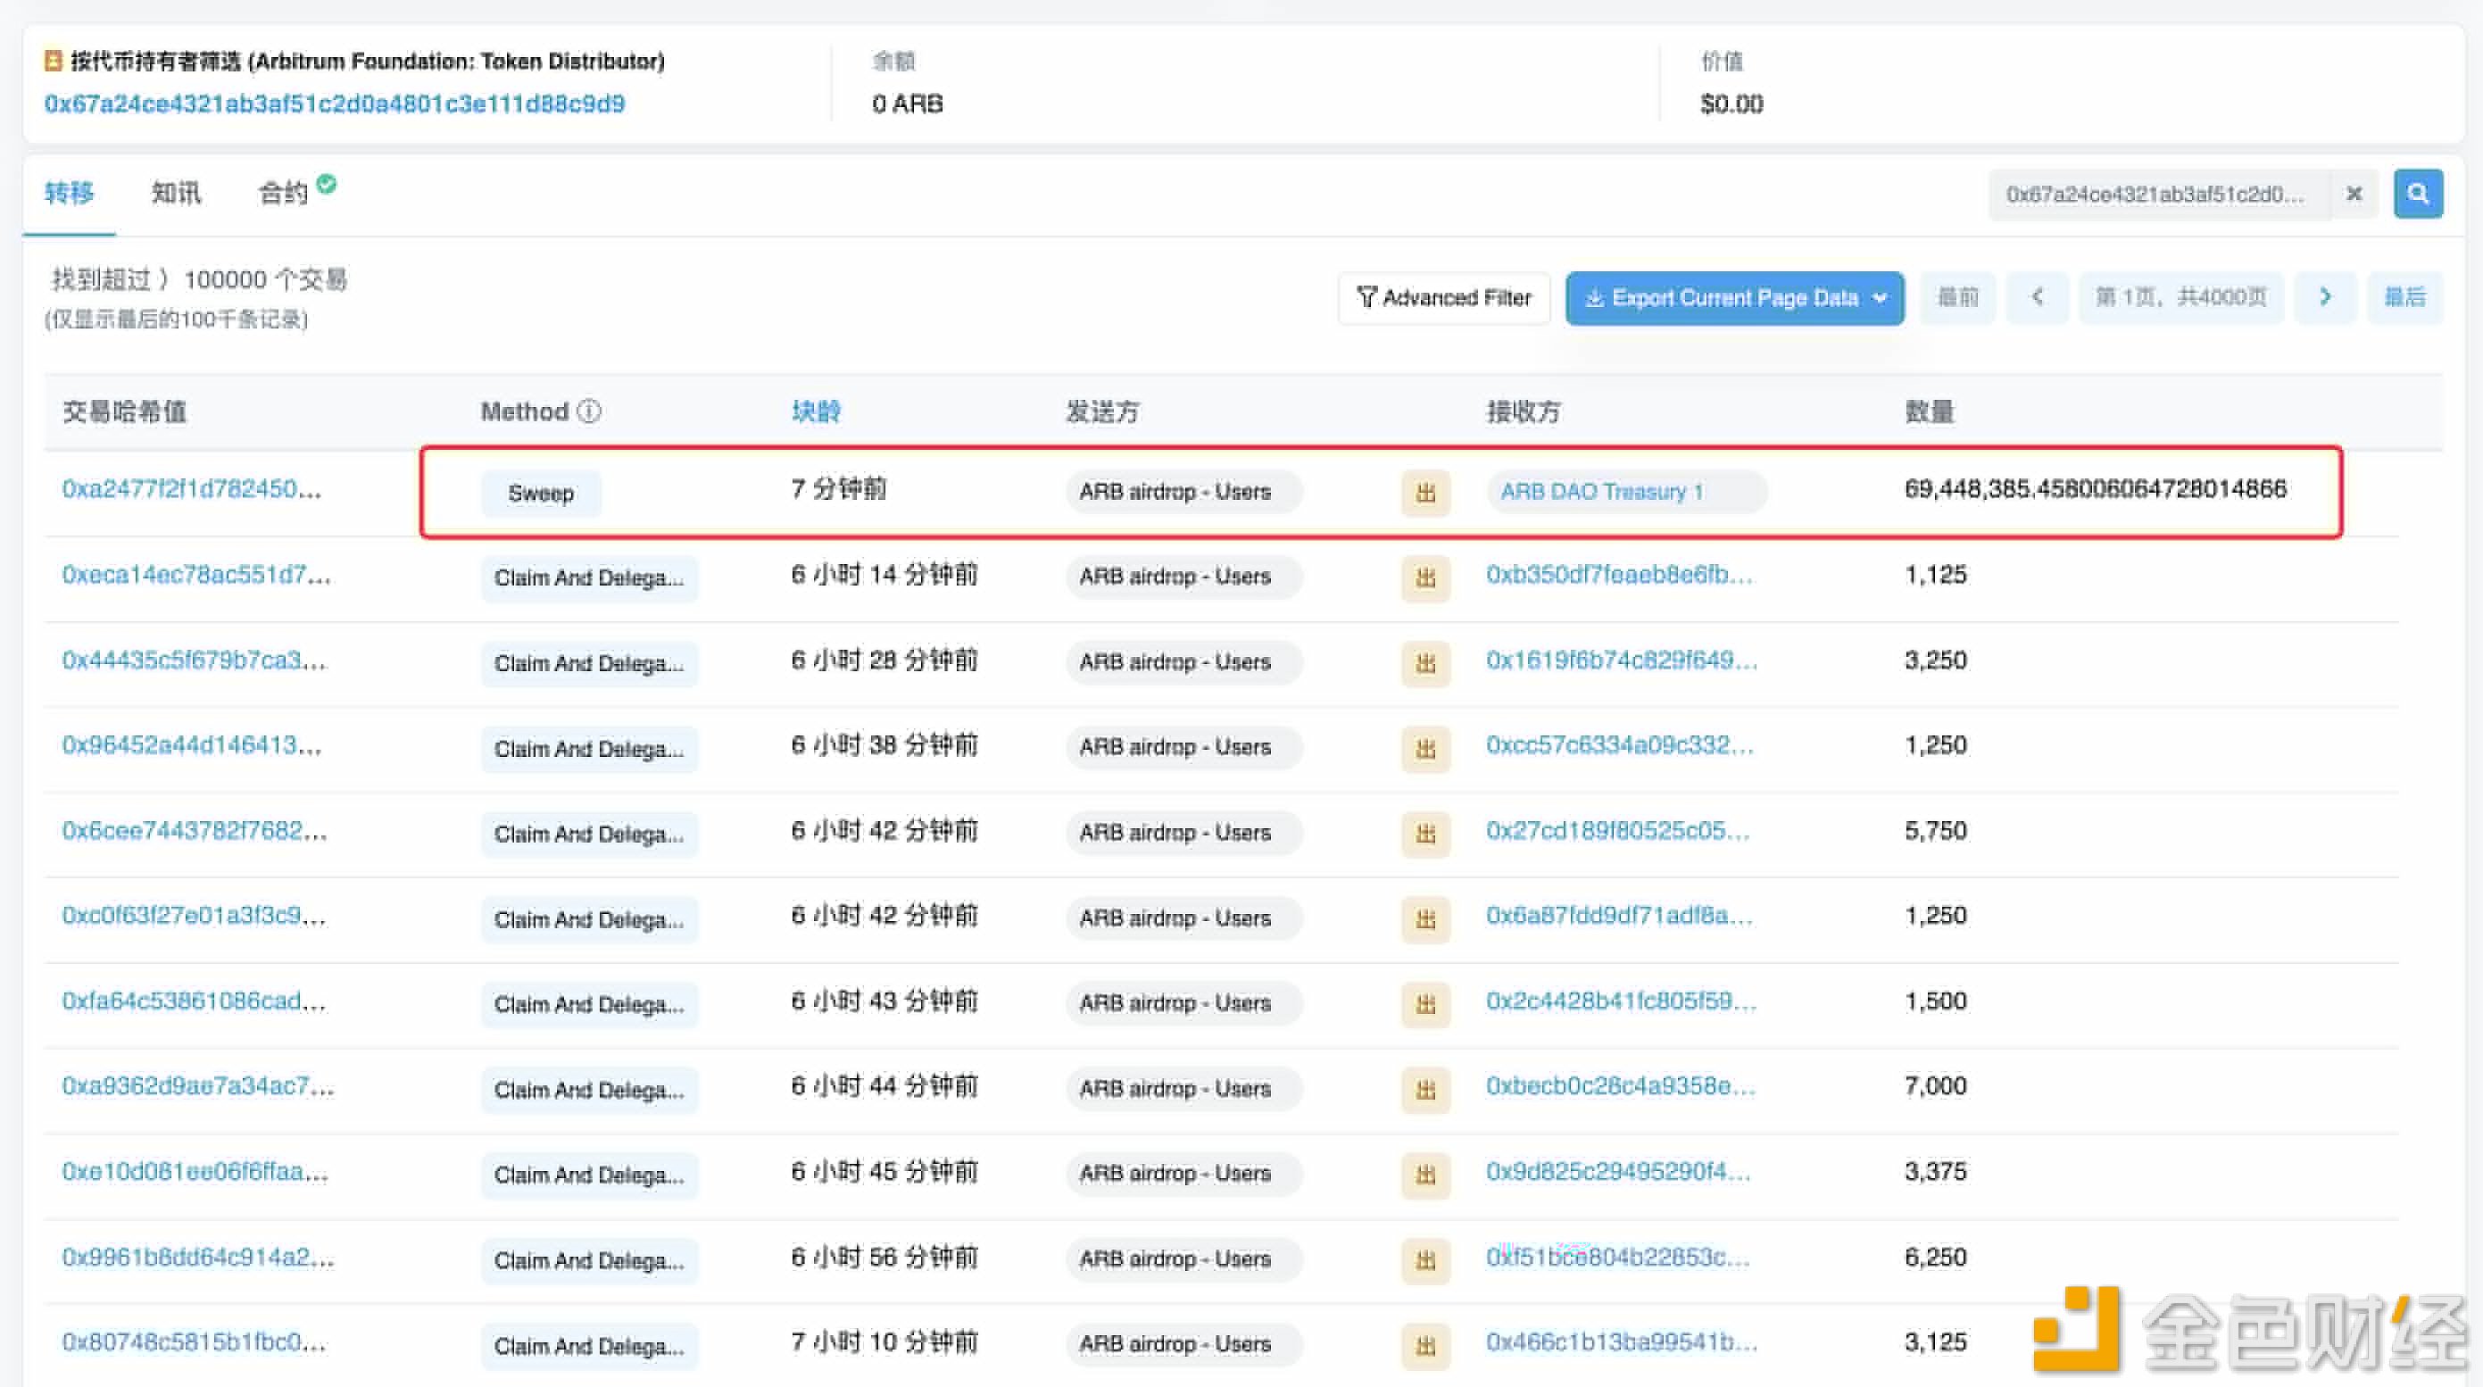Image resolution: width=2483 pixels, height=1387 pixels.
Task: Open transaction hash 0x9961b8dd64c914a2
Action: [197, 1258]
